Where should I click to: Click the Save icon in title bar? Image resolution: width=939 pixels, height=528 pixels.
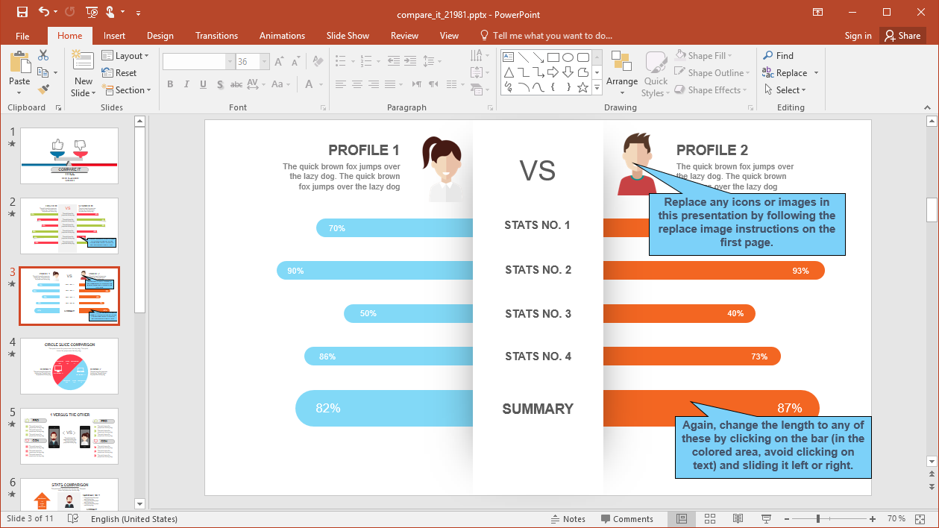(x=22, y=12)
